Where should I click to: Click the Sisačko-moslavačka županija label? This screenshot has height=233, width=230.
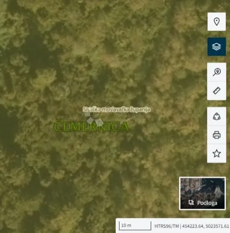click(x=117, y=109)
